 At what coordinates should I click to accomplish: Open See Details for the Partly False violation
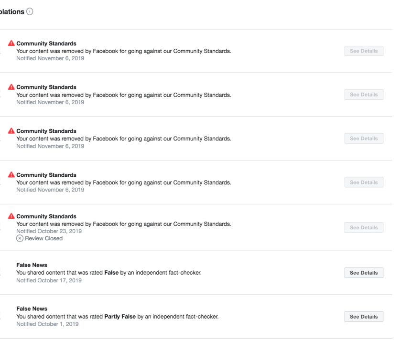click(x=363, y=317)
